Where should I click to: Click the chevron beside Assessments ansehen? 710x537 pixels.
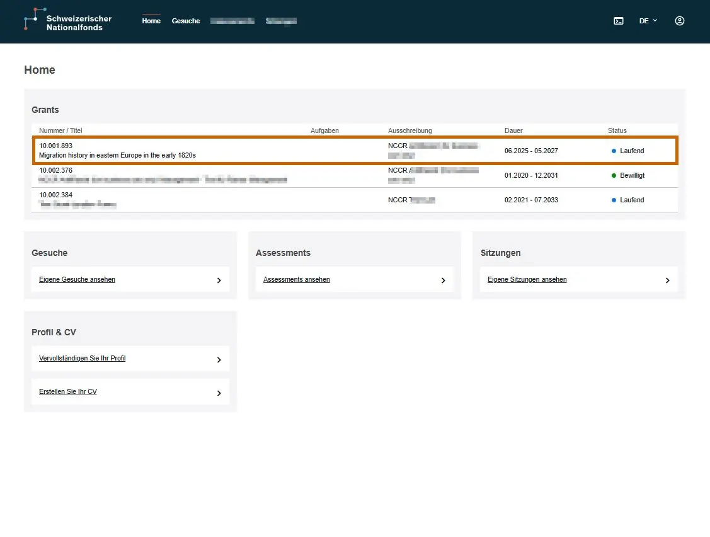pos(444,280)
